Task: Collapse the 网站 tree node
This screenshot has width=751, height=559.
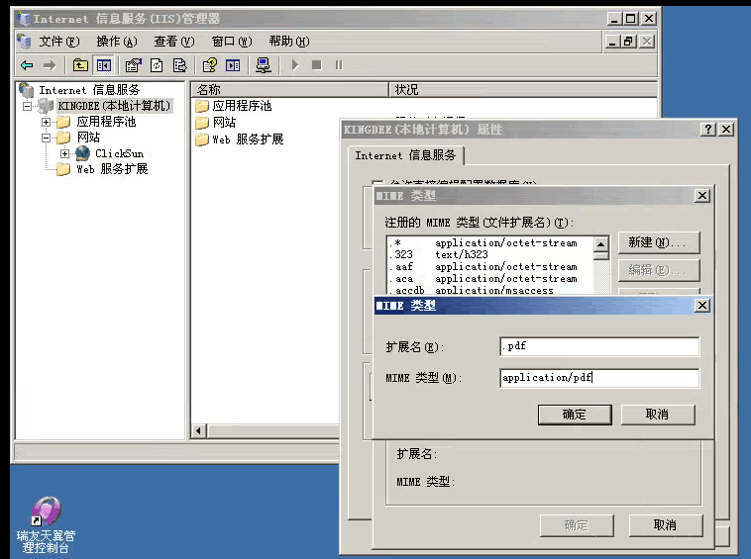Action: click(x=46, y=138)
